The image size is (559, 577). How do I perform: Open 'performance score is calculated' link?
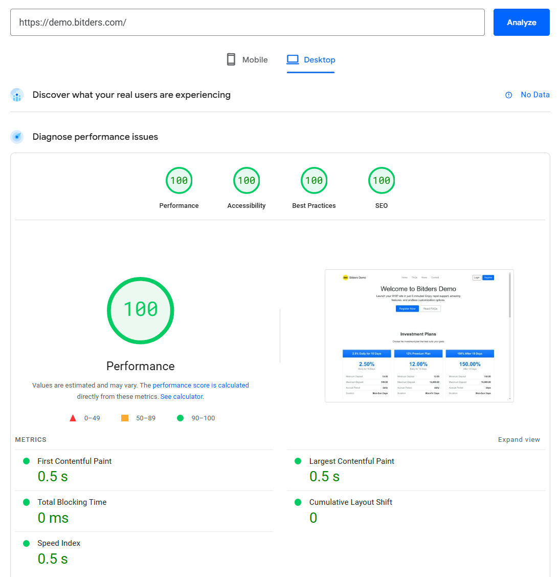coord(200,386)
